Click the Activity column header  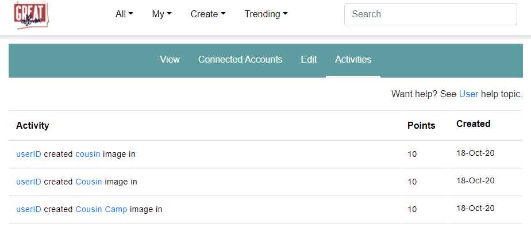(x=33, y=125)
